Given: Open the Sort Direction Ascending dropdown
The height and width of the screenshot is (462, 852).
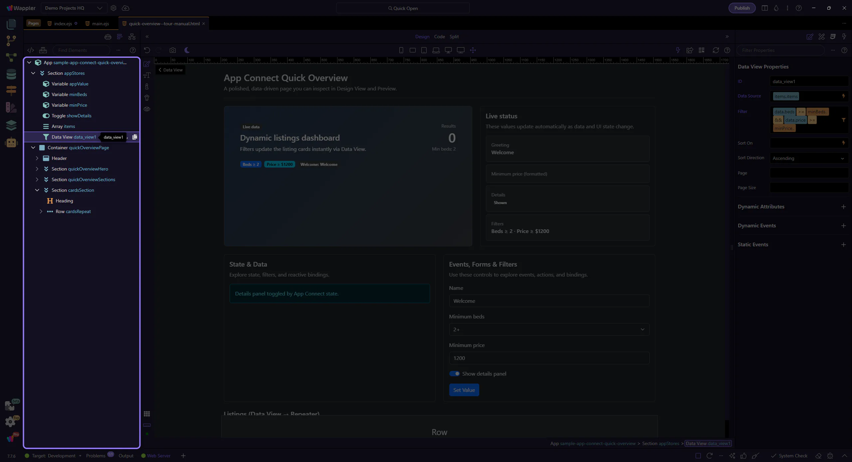Looking at the screenshot, I should (x=808, y=158).
